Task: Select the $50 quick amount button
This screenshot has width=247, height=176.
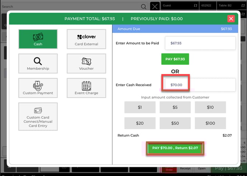Action: click(x=175, y=123)
